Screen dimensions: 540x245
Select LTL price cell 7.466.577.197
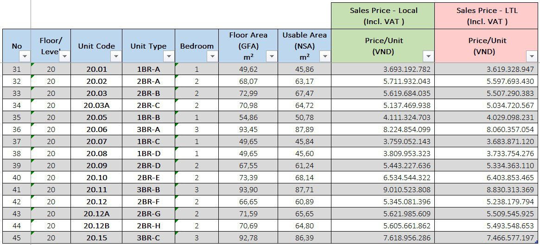click(487, 238)
